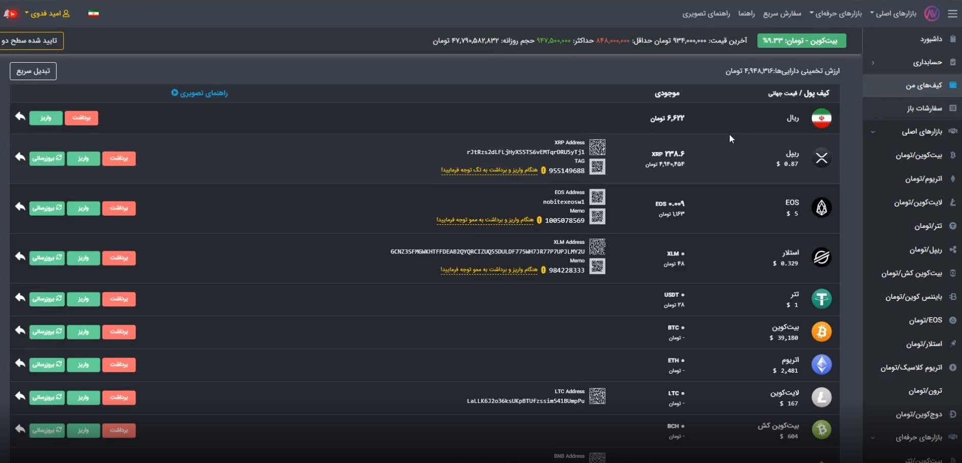962x463 pixels.
Task: Click the Iran flag language icon
Action: pos(93,14)
